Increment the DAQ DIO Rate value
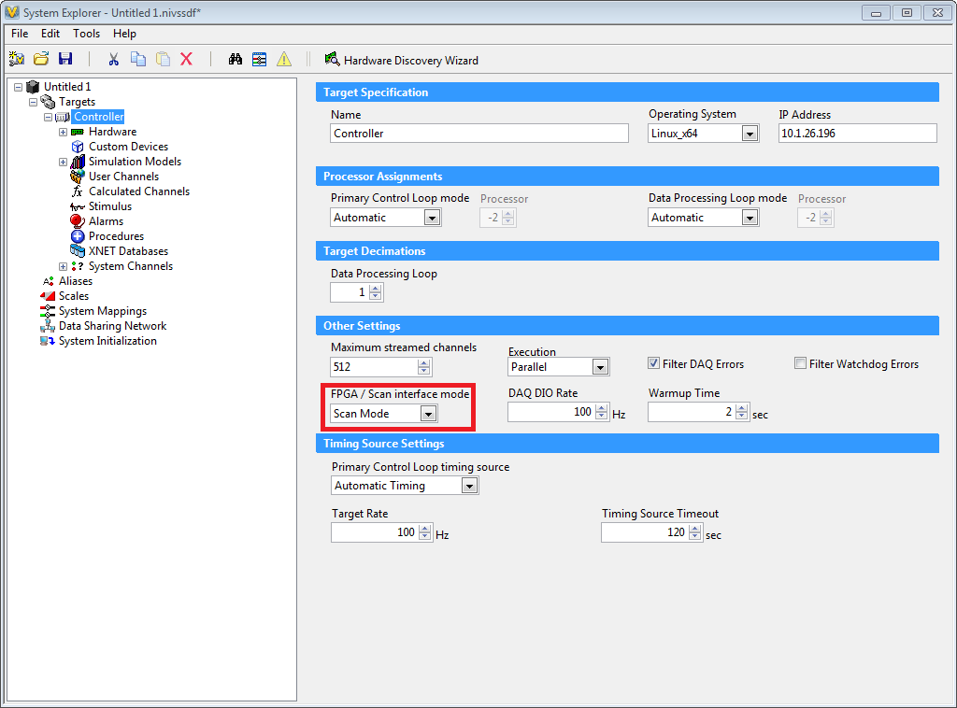 click(602, 408)
